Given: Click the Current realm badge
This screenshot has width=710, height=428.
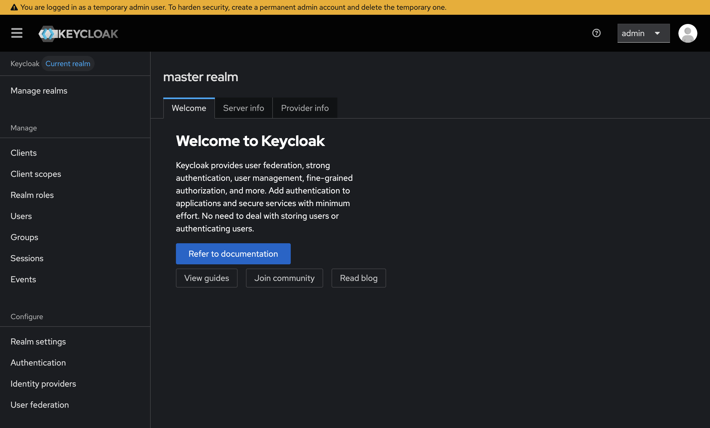Looking at the screenshot, I should point(68,64).
